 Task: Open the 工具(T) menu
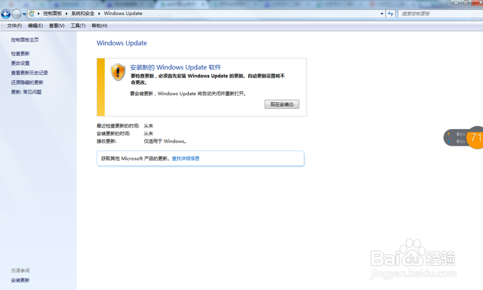tap(78, 26)
